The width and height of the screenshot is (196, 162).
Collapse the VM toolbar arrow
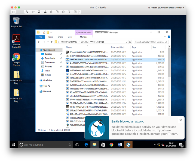click(x=80, y=12)
